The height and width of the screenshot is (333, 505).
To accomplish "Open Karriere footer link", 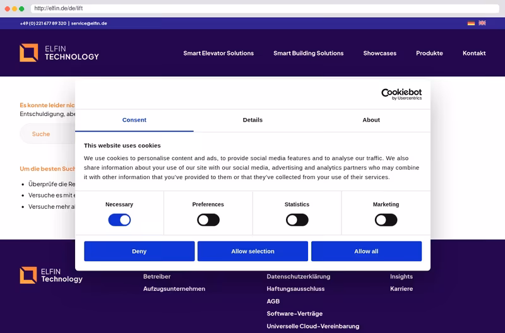I will (x=401, y=289).
